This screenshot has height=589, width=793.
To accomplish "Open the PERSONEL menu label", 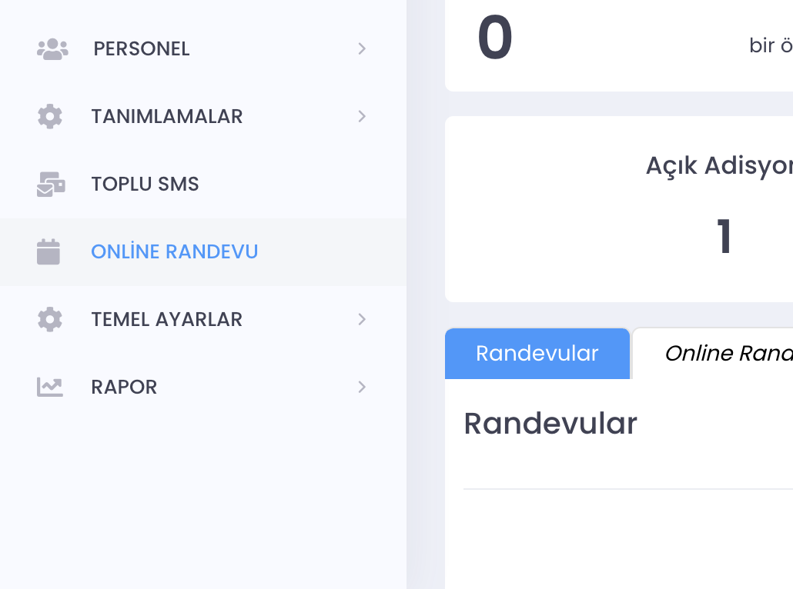I will pyautogui.click(x=142, y=49).
